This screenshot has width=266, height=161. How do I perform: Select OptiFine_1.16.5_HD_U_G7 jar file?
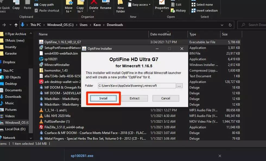point(63,42)
